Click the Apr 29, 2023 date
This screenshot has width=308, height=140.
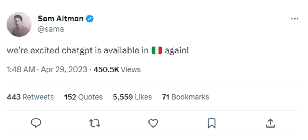click(x=64, y=69)
